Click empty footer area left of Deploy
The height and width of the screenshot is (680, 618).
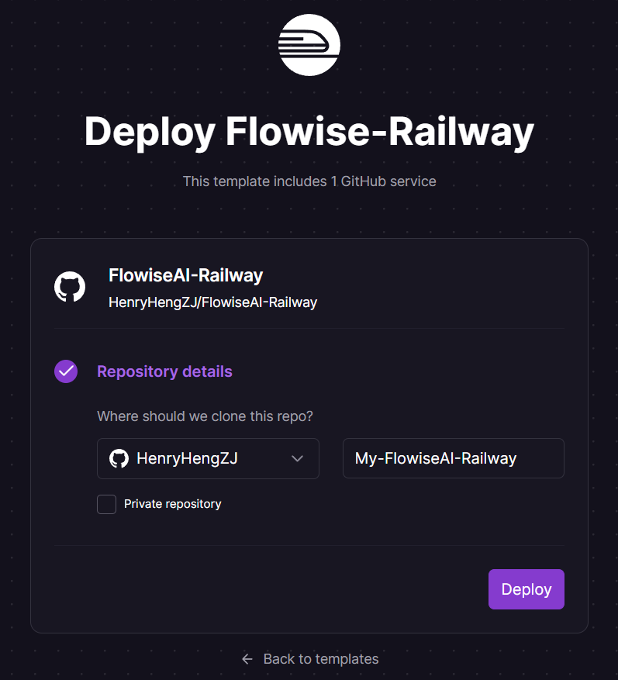click(264, 589)
